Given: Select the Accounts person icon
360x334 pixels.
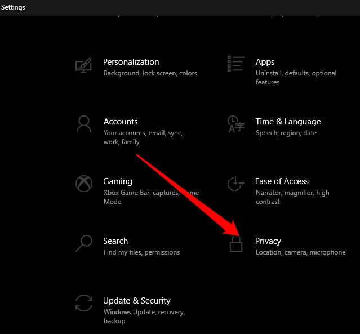Looking at the screenshot, I should click(84, 124).
